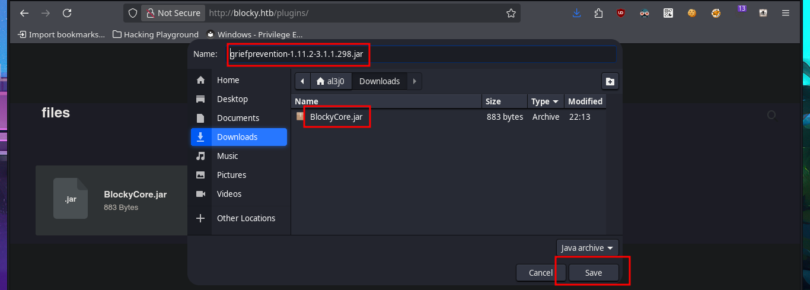
Task: Bookmark this page with the star icon
Action: (x=511, y=13)
